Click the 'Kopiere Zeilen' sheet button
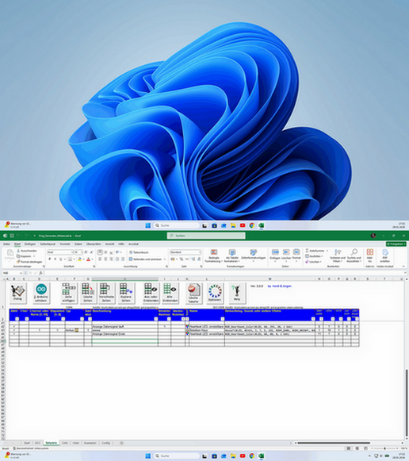409x461 pixels. [x=126, y=293]
